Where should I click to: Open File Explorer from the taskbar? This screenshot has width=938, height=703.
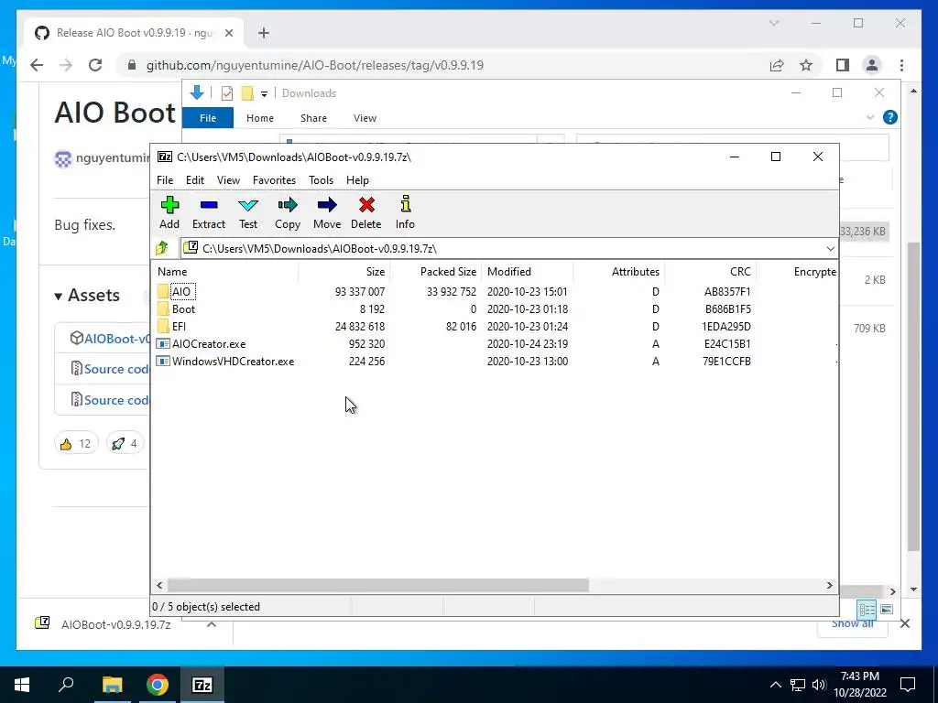[112, 685]
